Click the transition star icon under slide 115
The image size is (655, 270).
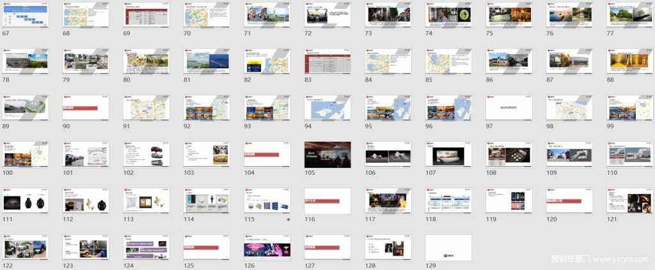point(288,220)
